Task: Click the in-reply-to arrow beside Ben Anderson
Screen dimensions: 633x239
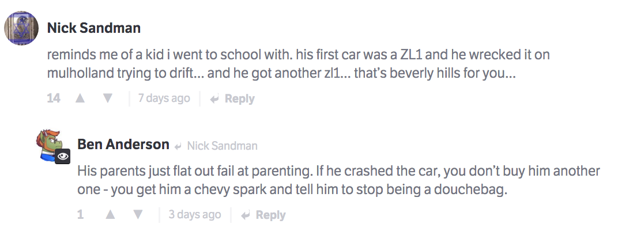Action: (179, 146)
